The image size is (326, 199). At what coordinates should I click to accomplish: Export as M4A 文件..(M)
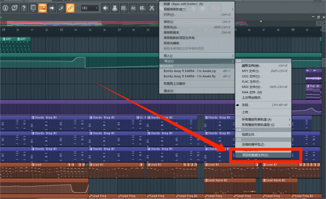coord(263,92)
